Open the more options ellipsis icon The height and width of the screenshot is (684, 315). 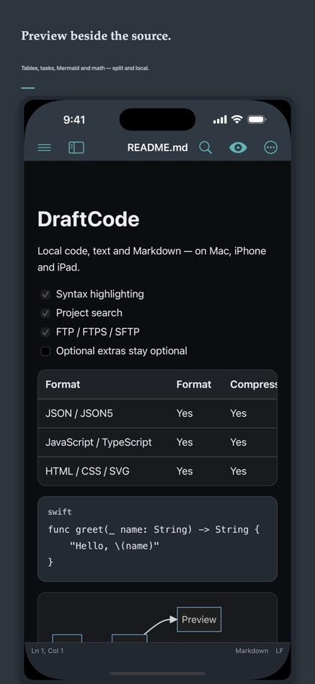pos(271,148)
